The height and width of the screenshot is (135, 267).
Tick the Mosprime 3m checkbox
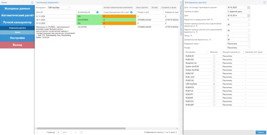click(214, 63)
